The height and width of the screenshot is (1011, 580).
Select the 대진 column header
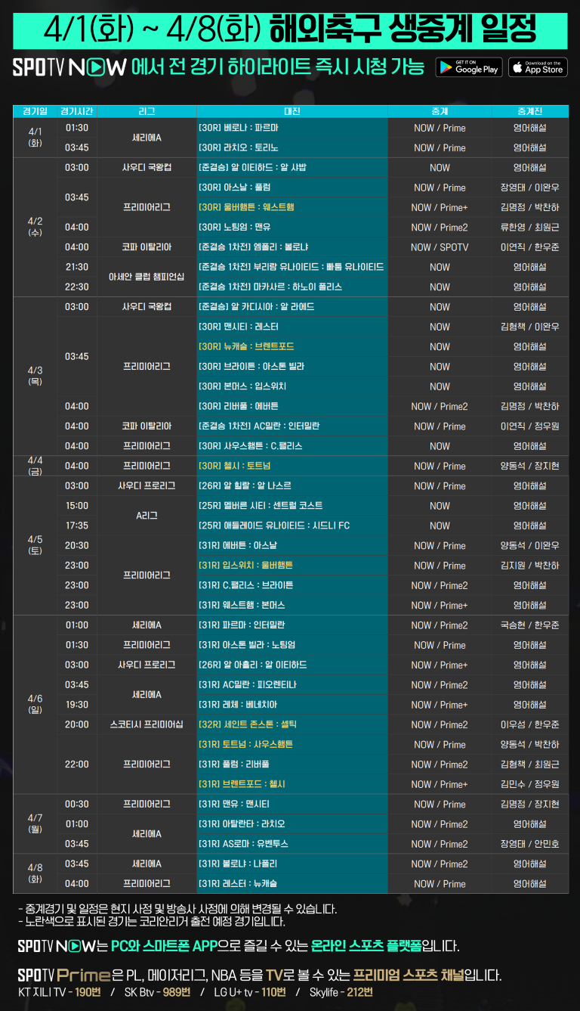[292, 111]
